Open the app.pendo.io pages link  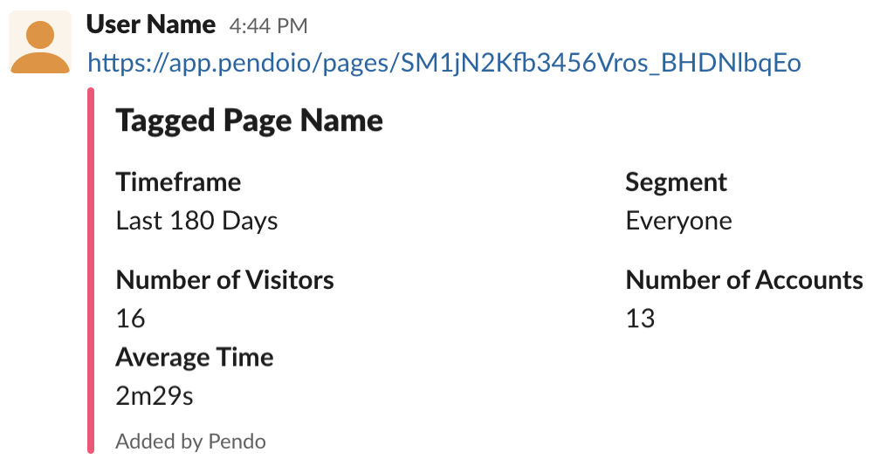[x=444, y=63]
